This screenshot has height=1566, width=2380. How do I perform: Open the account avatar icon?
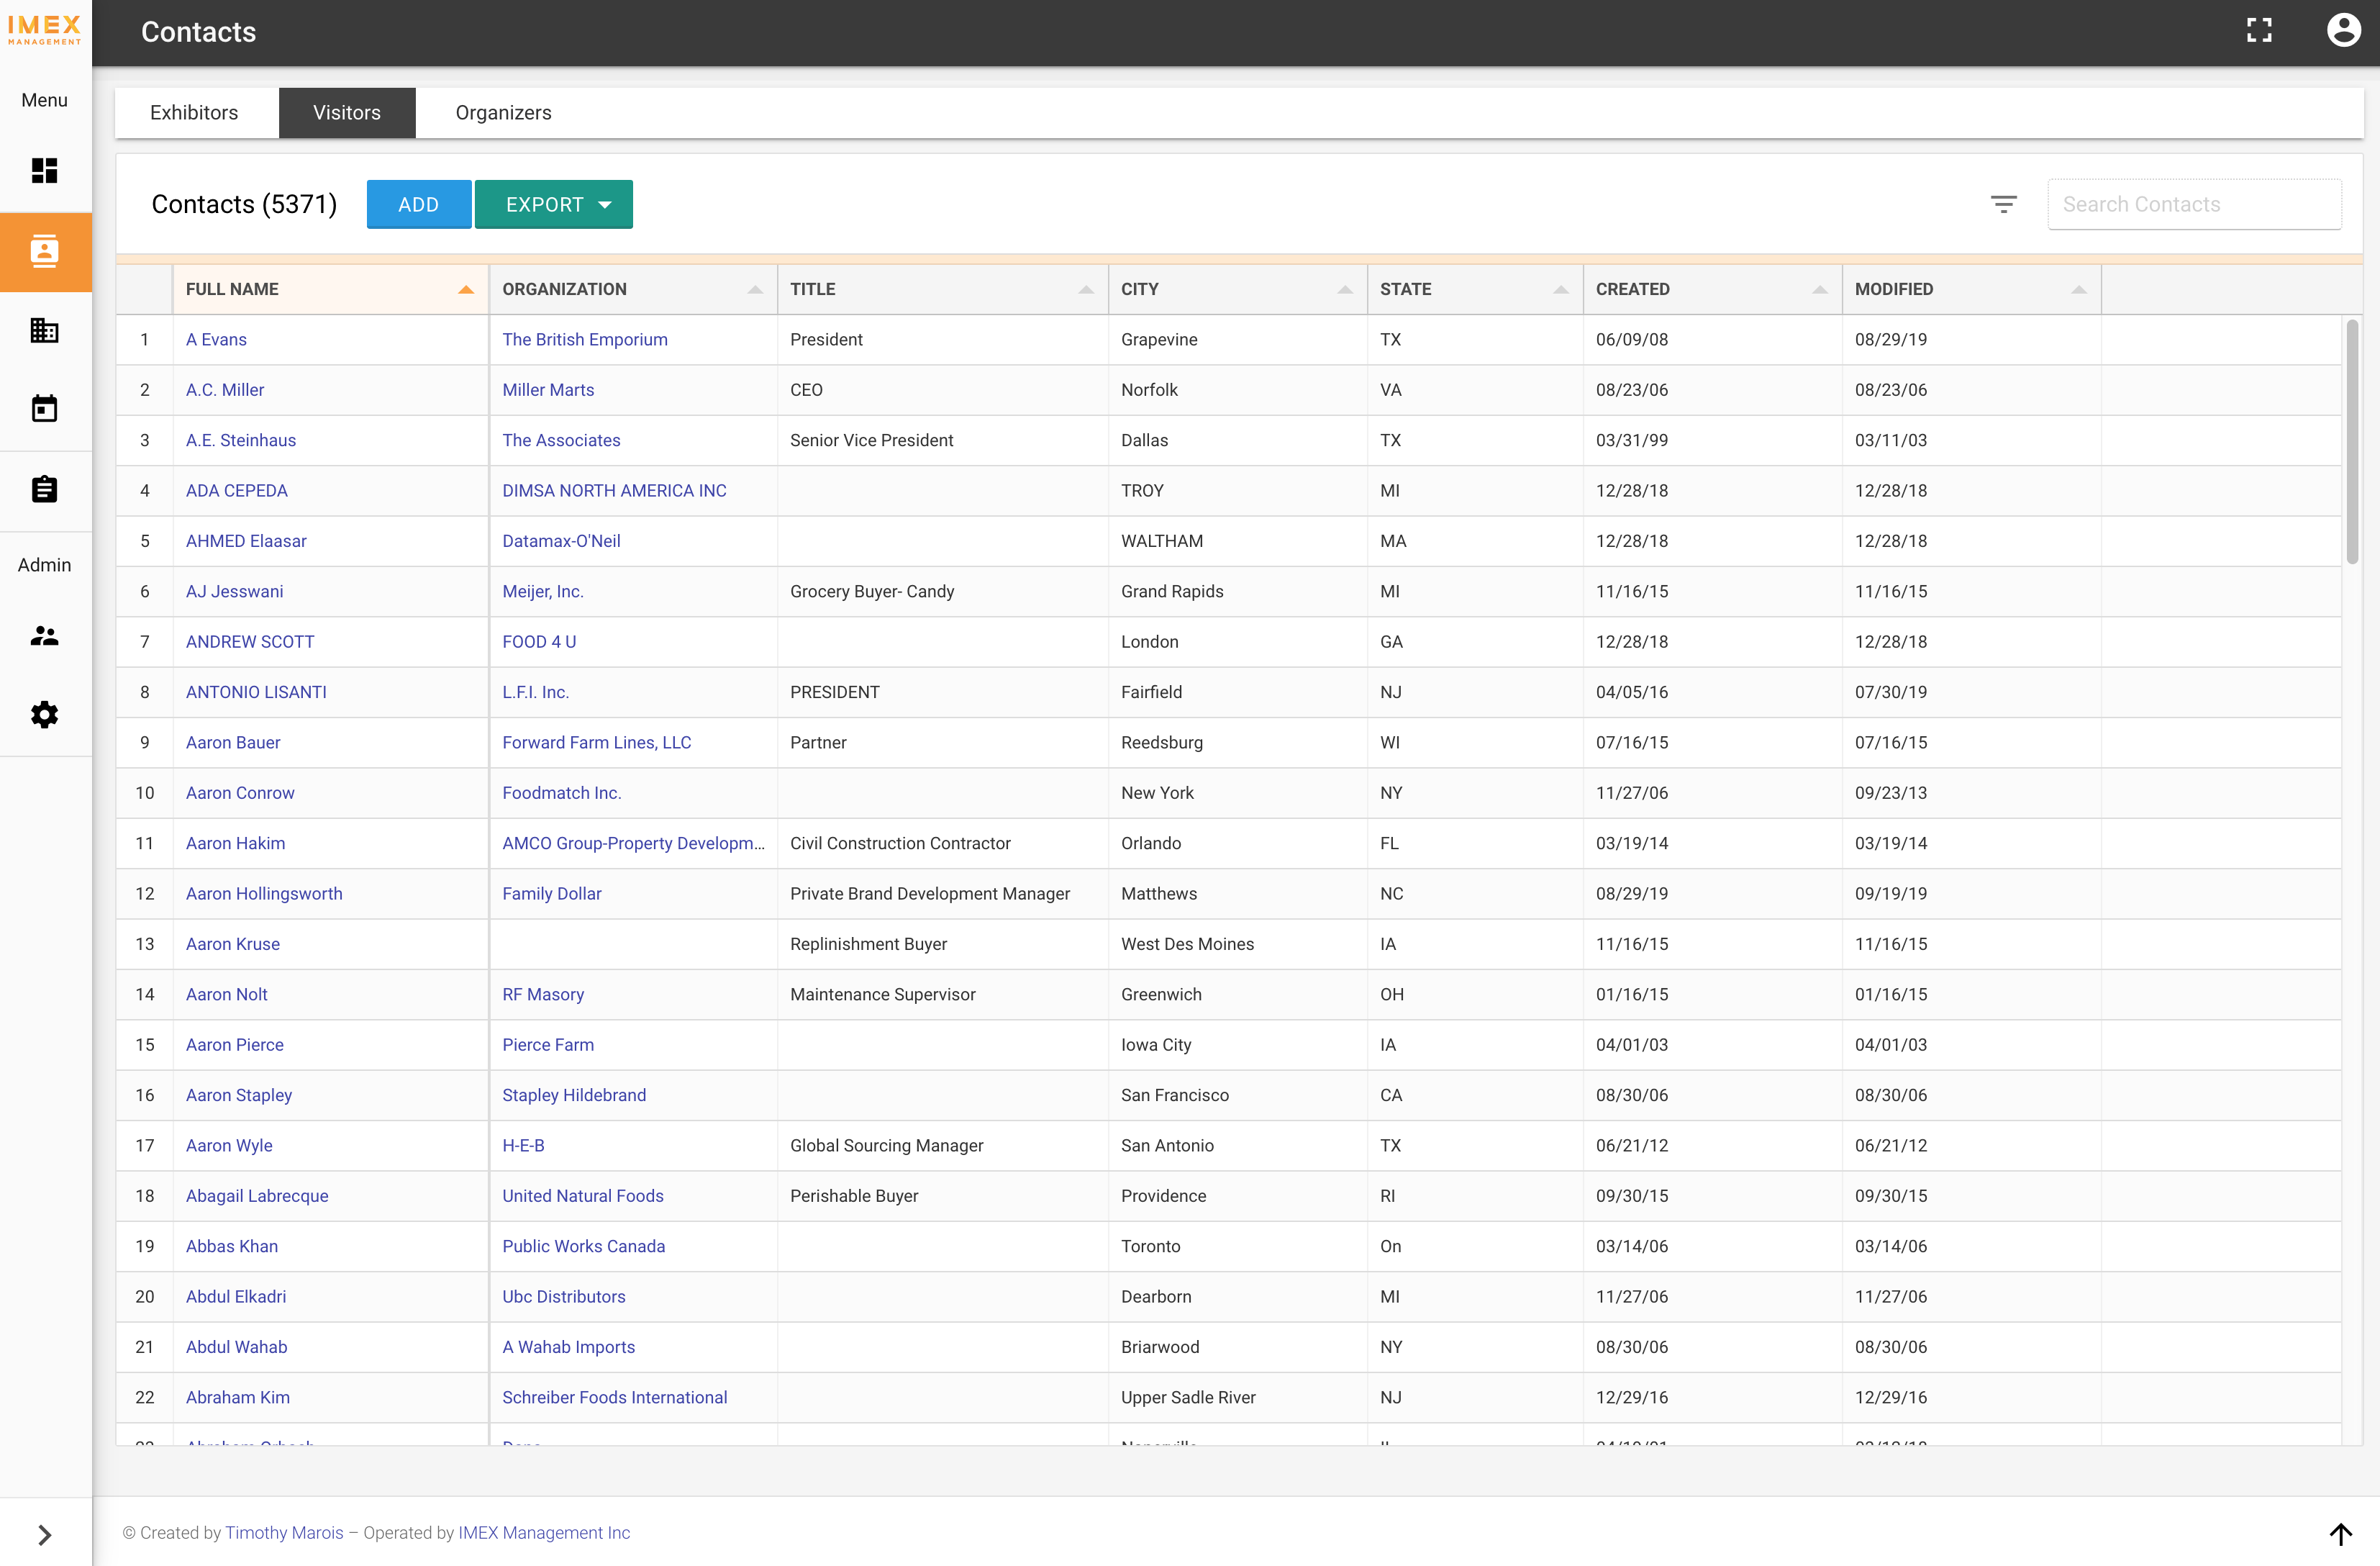pyautogui.click(x=2345, y=31)
